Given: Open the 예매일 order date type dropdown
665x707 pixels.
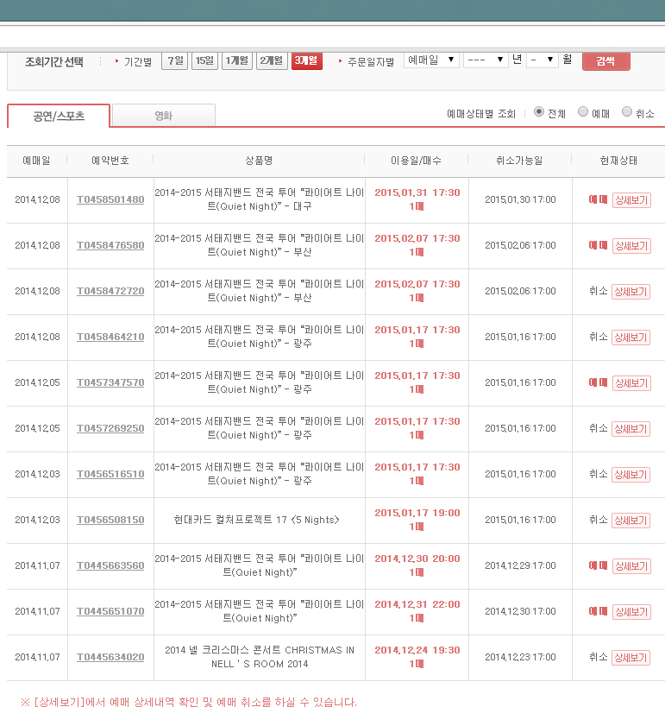Looking at the screenshot, I should (431, 60).
